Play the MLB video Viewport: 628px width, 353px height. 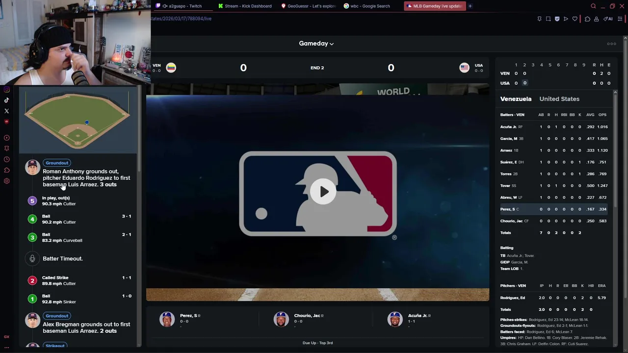coord(323,192)
